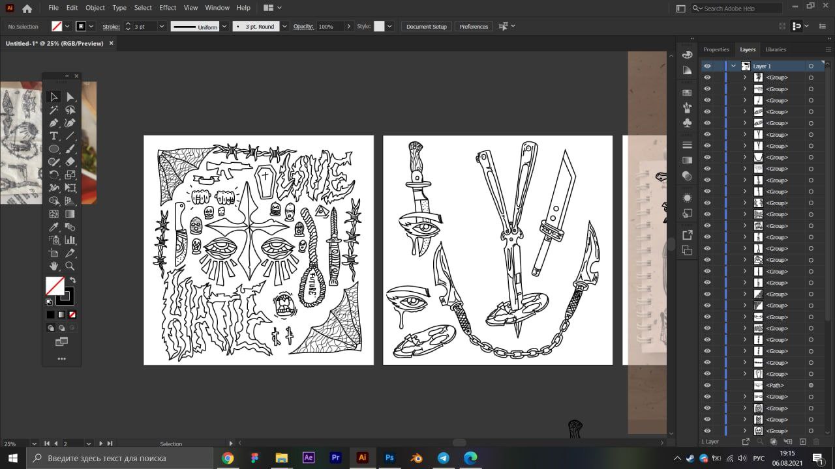Open the Stroke panel from the dock
The width and height of the screenshot is (835, 469).
pyautogui.click(x=687, y=145)
